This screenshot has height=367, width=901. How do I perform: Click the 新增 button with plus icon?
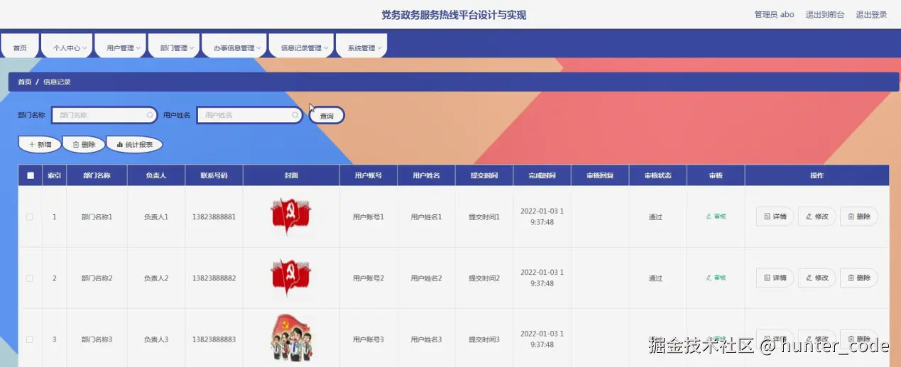pyautogui.click(x=40, y=144)
